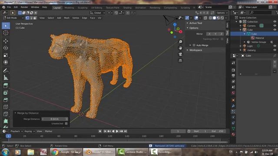Open the Options dropdown
This screenshot has width=278, height=156.
click(x=222, y=13)
